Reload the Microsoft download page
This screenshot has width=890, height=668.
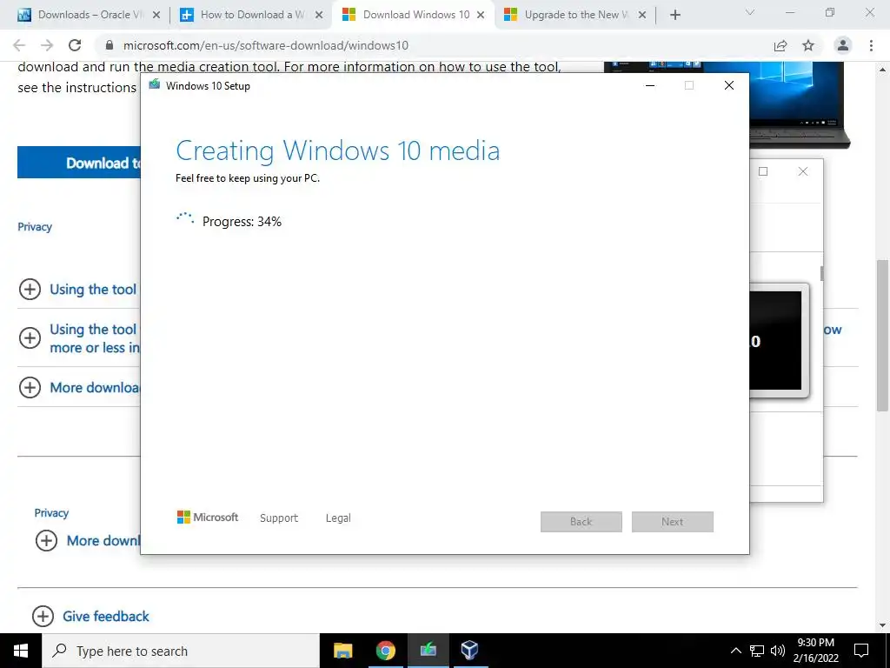[75, 45]
